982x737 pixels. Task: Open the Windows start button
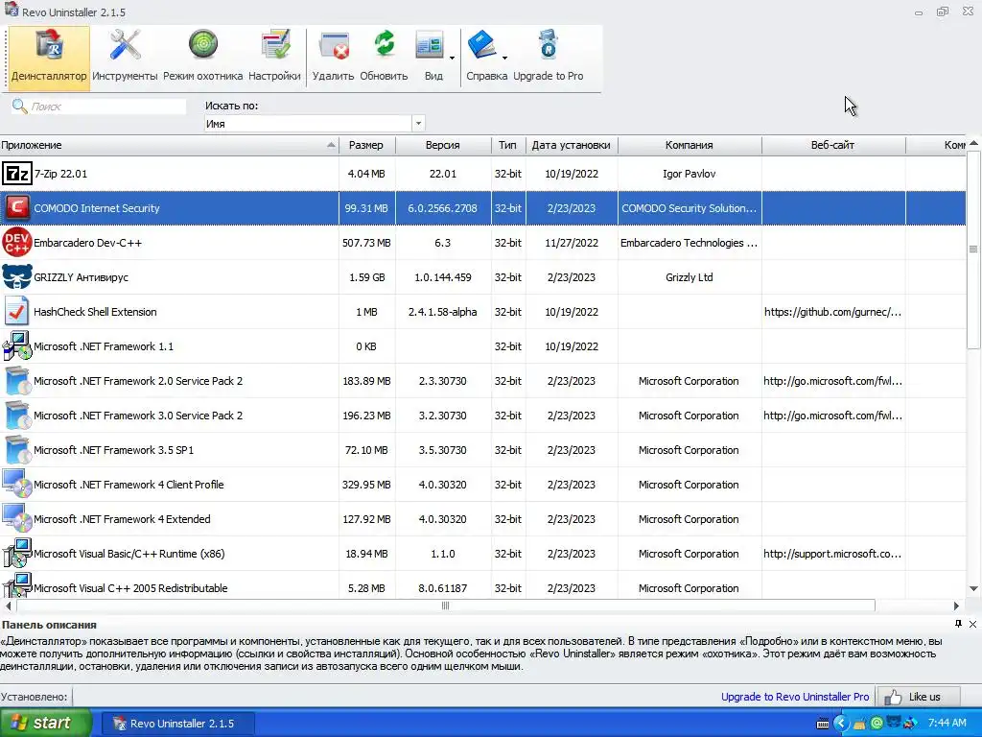pyautogui.click(x=45, y=723)
